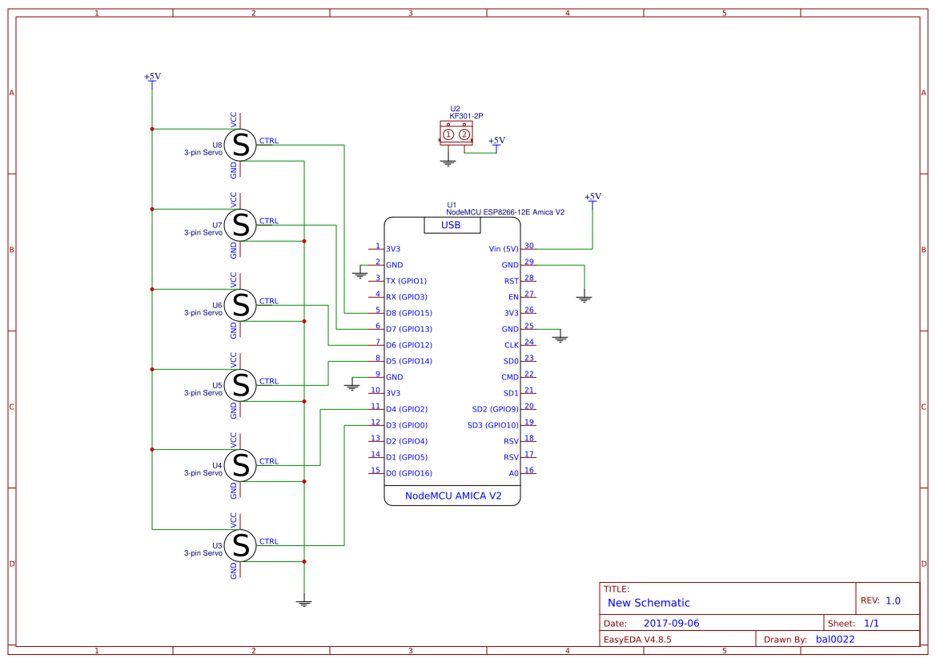
Task: Select the U8 servo symbol
Action: (x=240, y=145)
